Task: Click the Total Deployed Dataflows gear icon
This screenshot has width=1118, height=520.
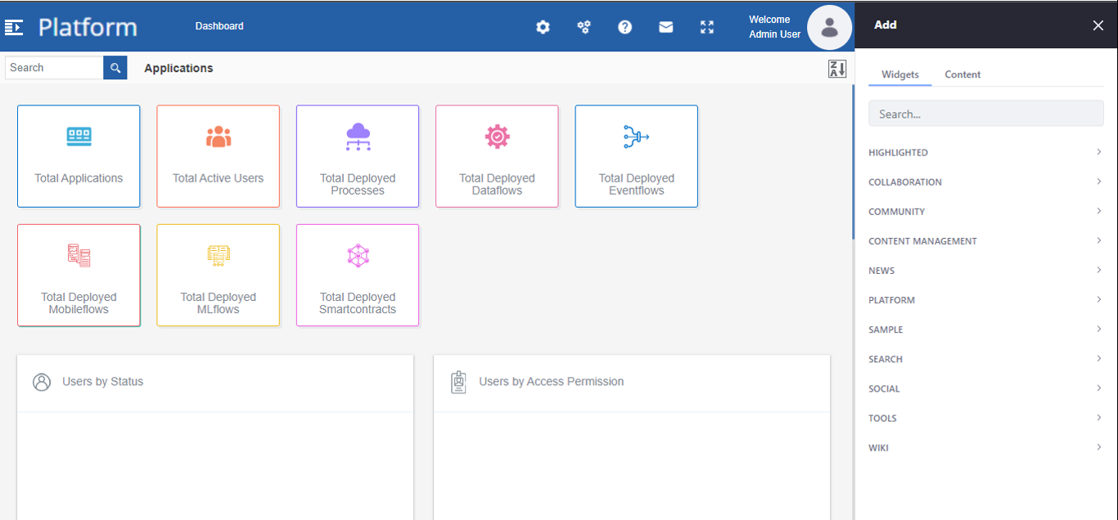Action: pos(498,137)
